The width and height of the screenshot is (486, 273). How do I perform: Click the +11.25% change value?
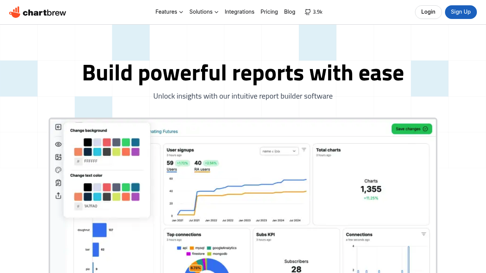point(371,198)
